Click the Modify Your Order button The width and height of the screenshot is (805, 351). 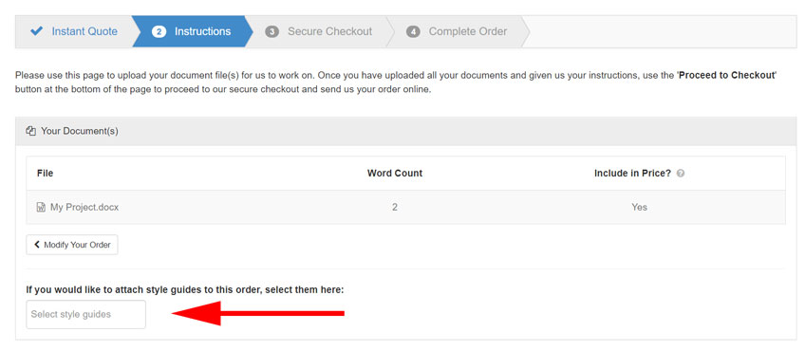(72, 245)
